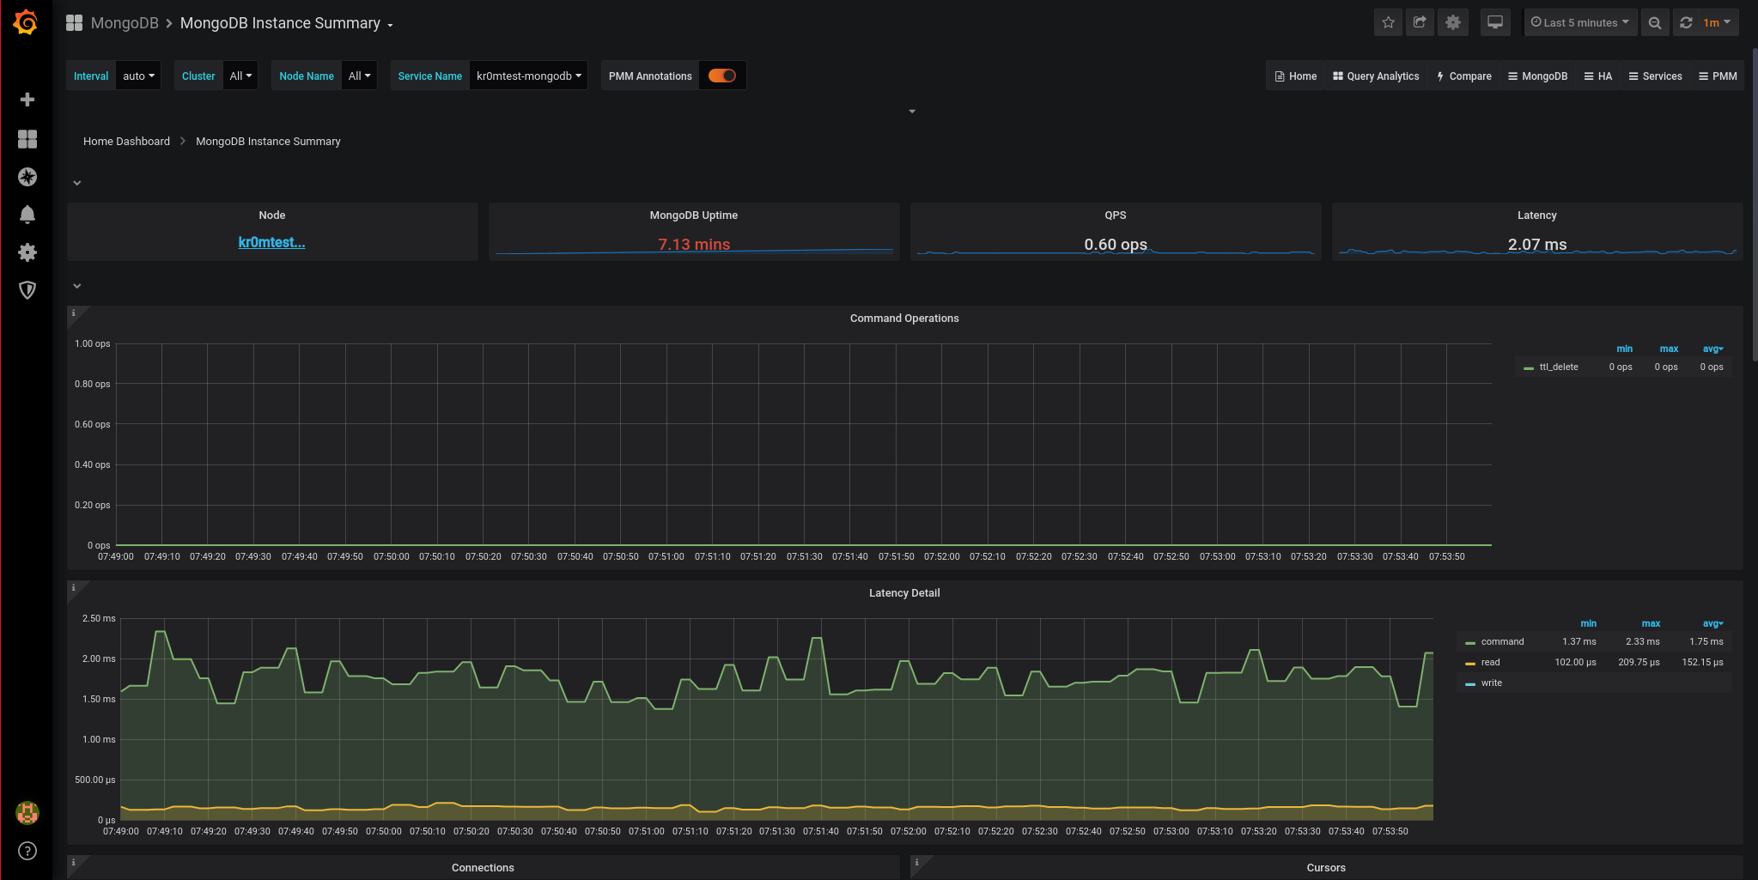Cycle view mode with monitor icon
This screenshot has width=1758, height=880.
tap(1494, 23)
